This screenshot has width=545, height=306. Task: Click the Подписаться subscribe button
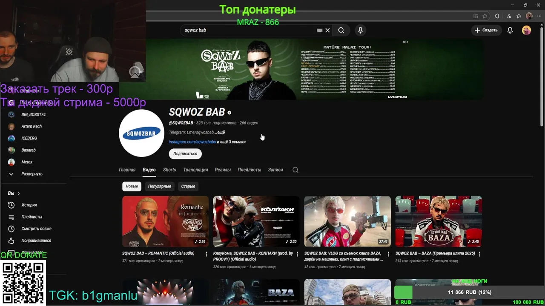click(x=185, y=153)
